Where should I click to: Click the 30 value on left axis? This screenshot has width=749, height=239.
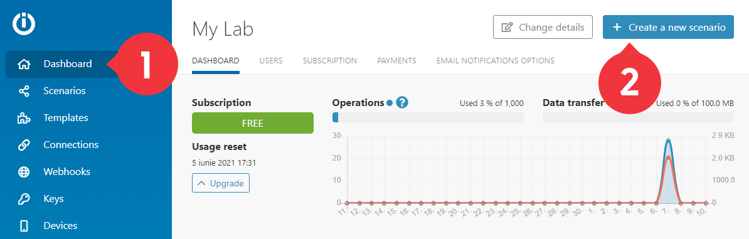click(336, 135)
